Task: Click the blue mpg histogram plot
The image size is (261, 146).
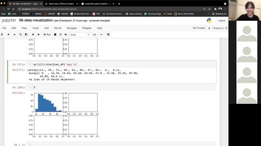Action: pyautogui.click(x=49, y=103)
